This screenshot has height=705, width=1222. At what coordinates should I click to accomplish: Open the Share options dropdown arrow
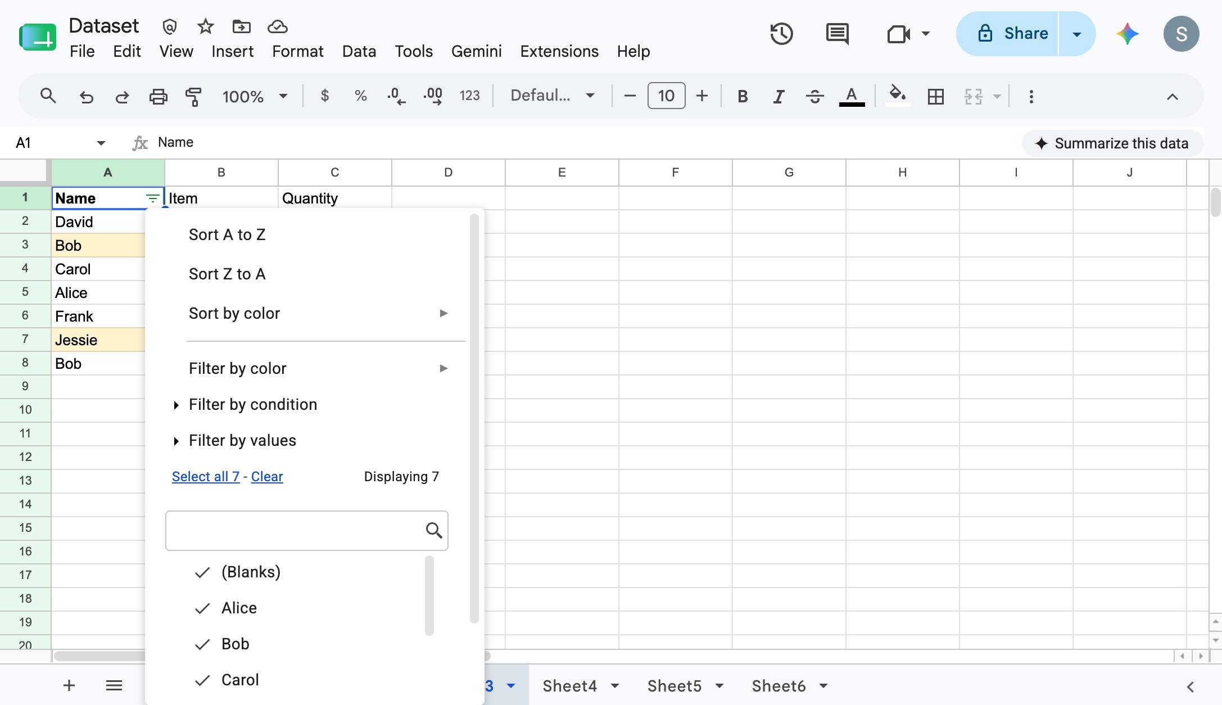pyautogui.click(x=1077, y=34)
